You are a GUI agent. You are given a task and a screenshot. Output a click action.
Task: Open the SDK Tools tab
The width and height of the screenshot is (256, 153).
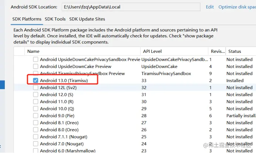pos(55,19)
